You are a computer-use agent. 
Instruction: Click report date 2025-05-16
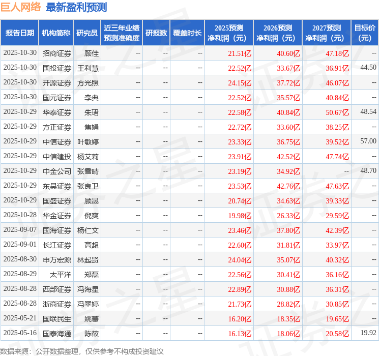pyautogui.click(x=20, y=333)
